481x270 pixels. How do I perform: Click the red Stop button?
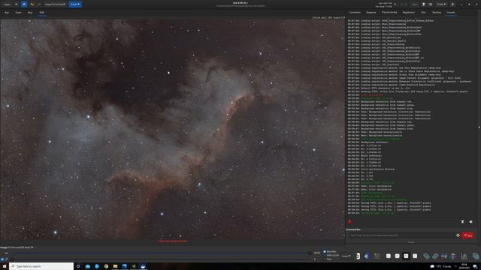(x=468, y=235)
